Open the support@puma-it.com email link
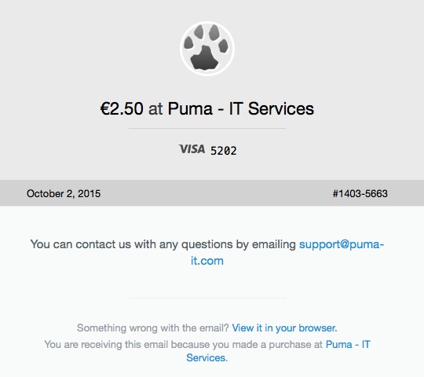 click(x=287, y=252)
